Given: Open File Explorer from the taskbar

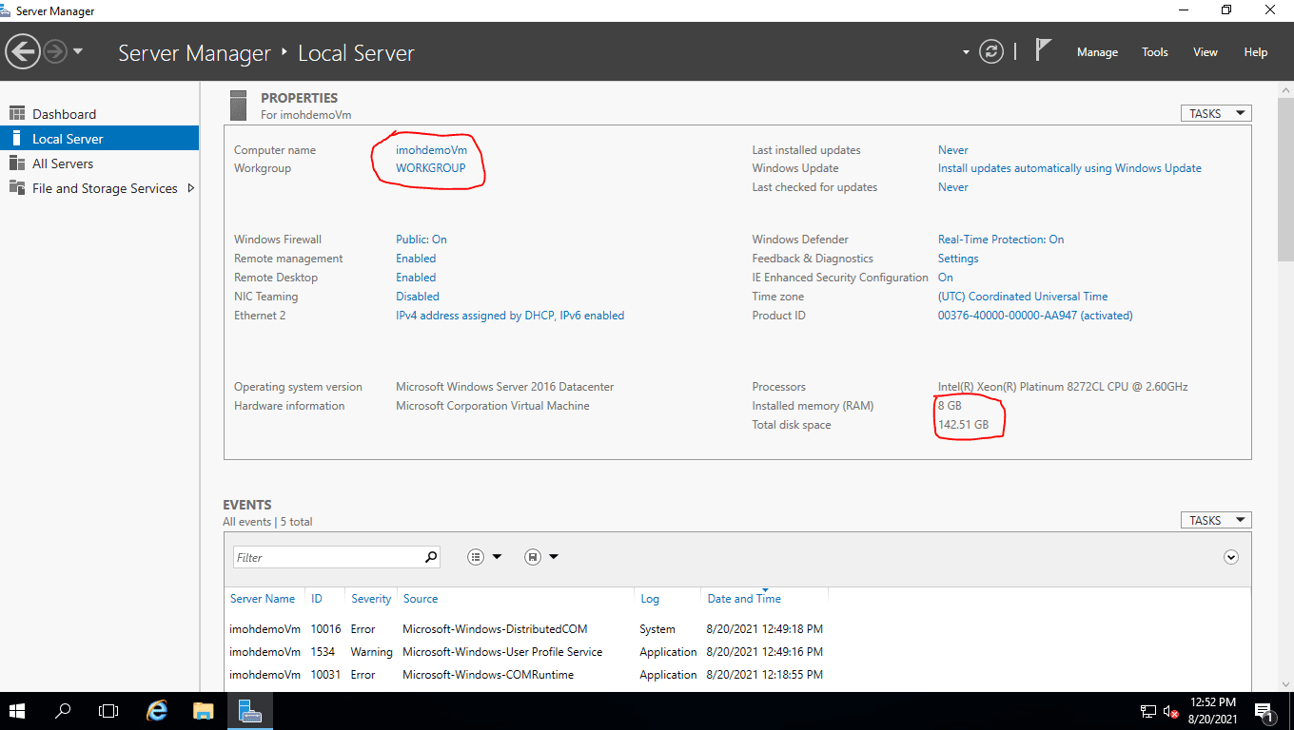Looking at the screenshot, I should coord(204,711).
